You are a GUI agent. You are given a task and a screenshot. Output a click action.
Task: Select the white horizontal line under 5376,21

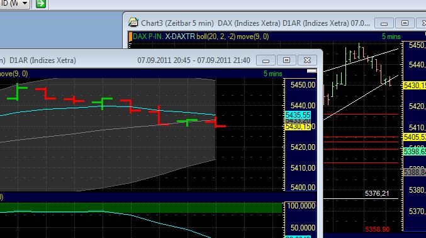(361, 199)
